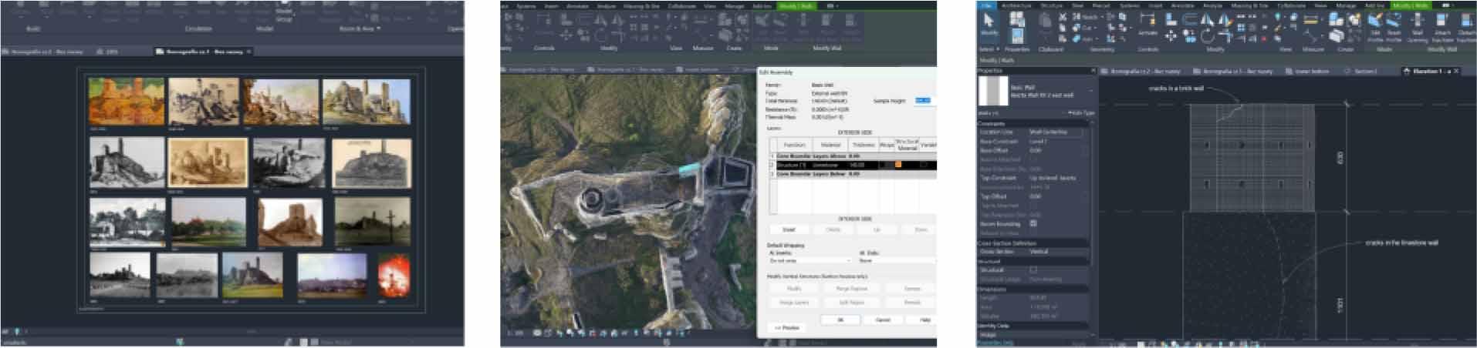The width and height of the screenshot is (1477, 348).
Task: Select the Move tool in Modify panel
Action: pos(1171,36)
